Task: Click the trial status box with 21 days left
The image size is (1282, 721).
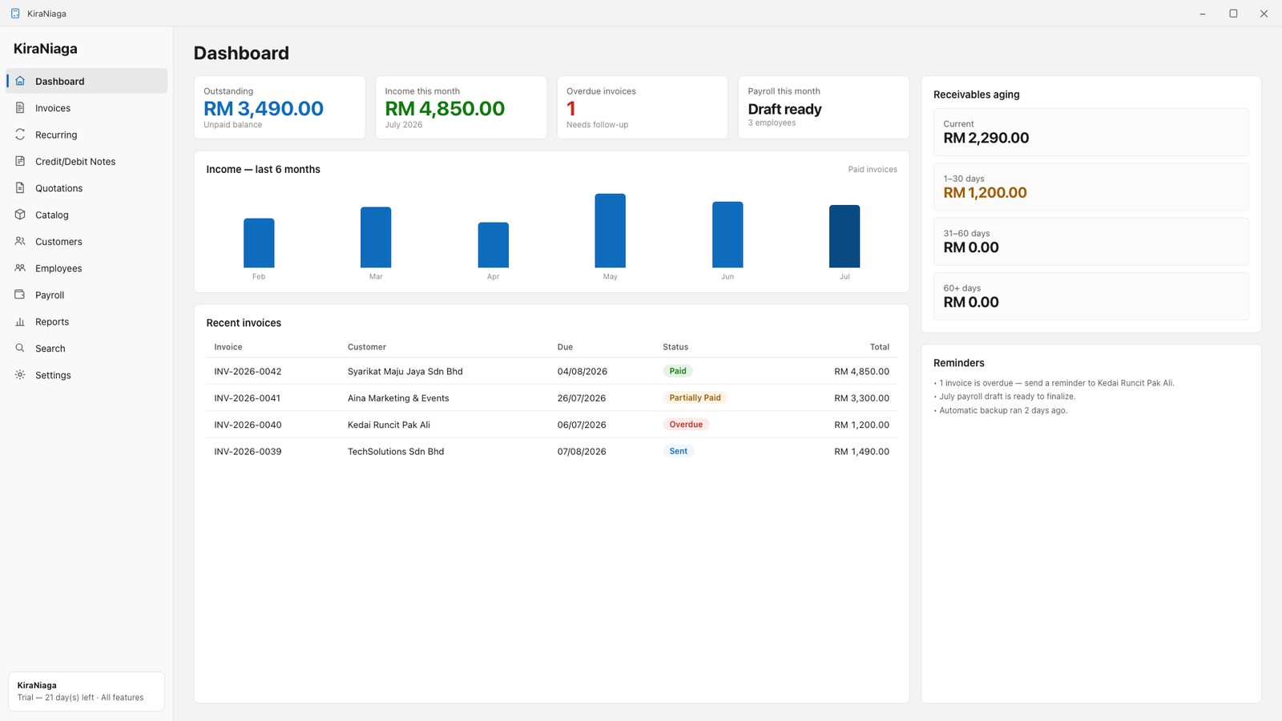Action: [87, 691]
